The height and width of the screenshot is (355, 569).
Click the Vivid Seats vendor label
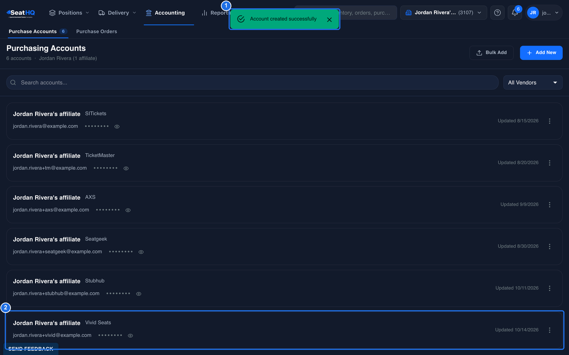(x=98, y=323)
